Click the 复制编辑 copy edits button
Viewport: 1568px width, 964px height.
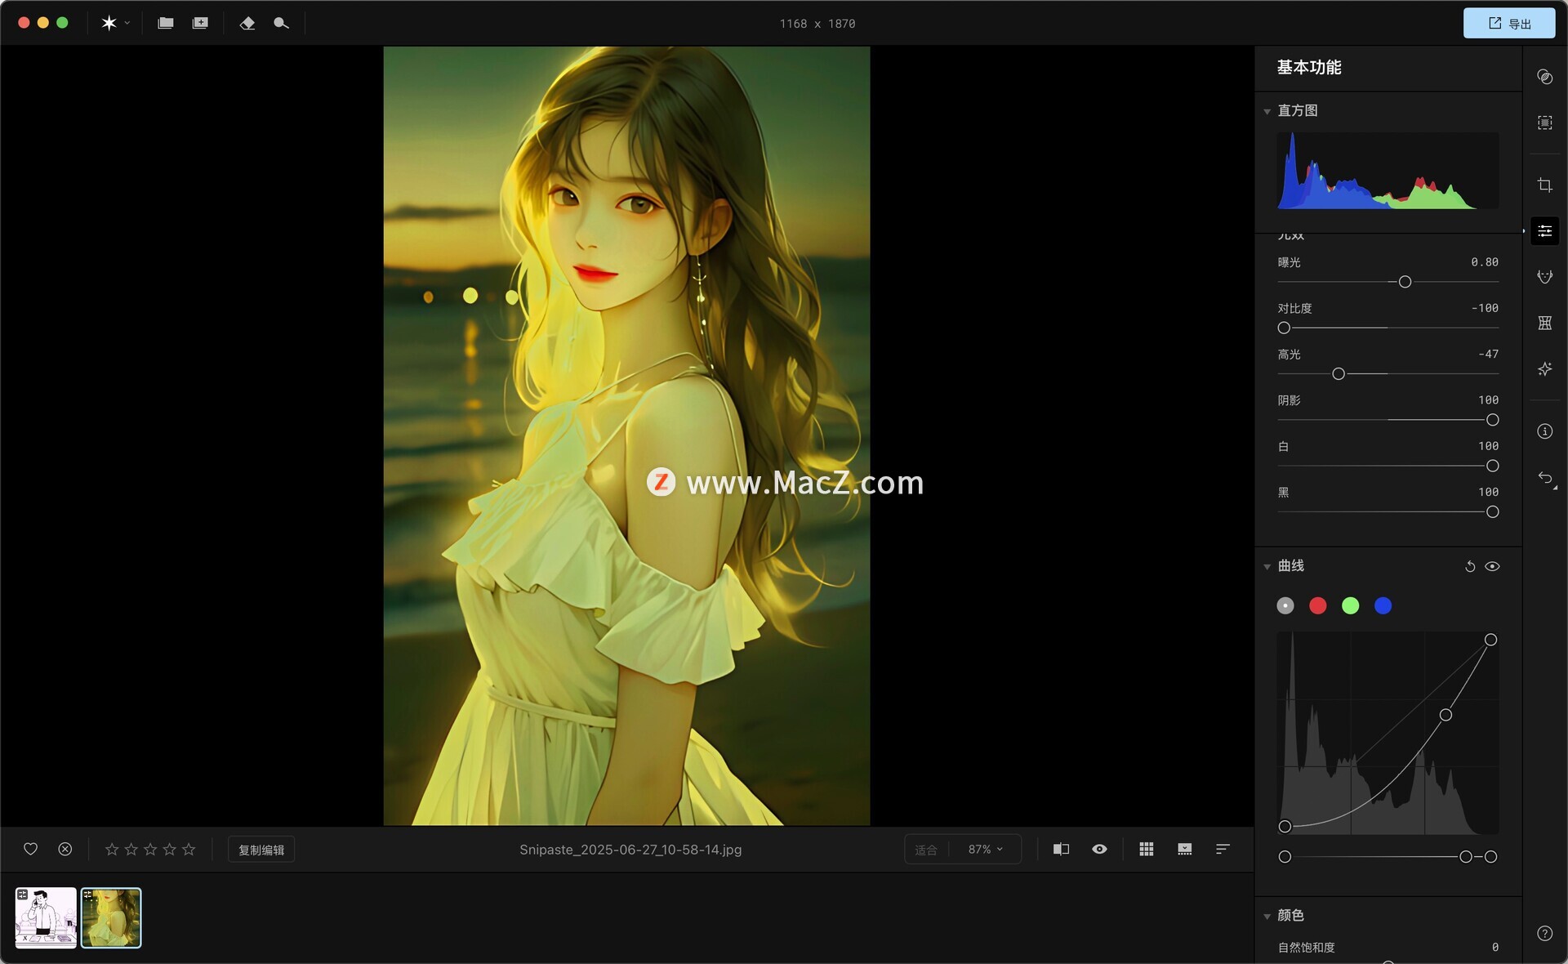pyautogui.click(x=261, y=850)
